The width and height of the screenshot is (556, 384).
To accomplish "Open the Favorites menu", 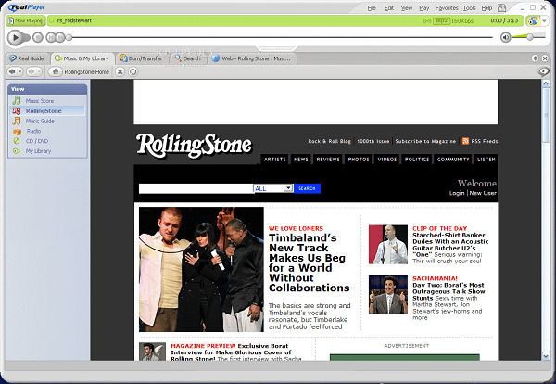I will tap(447, 7).
